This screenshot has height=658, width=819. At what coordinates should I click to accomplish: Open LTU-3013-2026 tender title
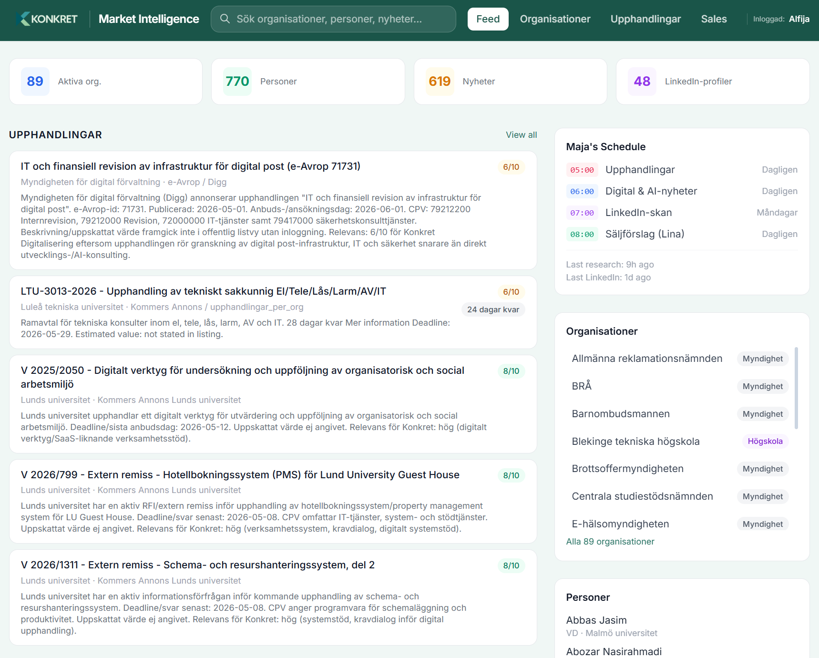203,291
